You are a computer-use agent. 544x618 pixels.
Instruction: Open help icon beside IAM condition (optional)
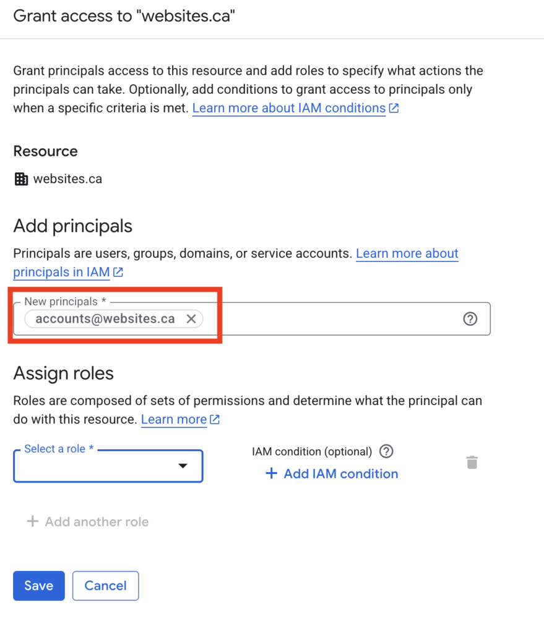[386, 451]
